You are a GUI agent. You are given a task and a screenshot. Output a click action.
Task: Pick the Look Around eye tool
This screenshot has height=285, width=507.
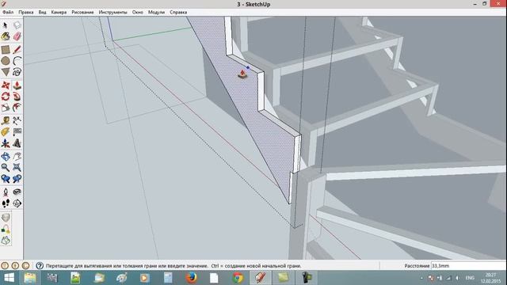(x=17, y=192)
